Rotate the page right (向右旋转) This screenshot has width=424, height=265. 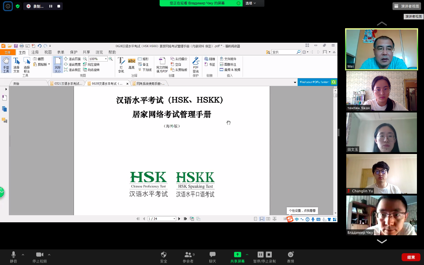91,70
